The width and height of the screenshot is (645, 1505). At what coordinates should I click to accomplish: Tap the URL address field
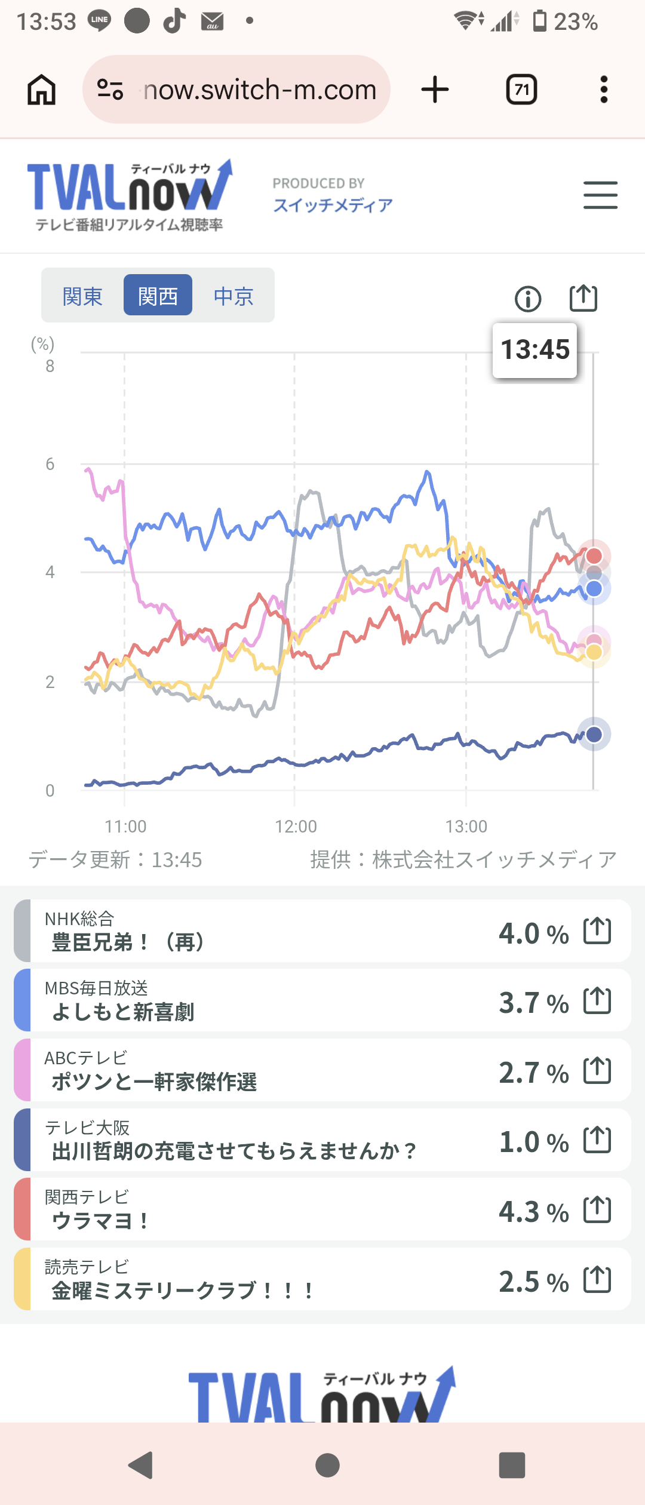point(260,90)
